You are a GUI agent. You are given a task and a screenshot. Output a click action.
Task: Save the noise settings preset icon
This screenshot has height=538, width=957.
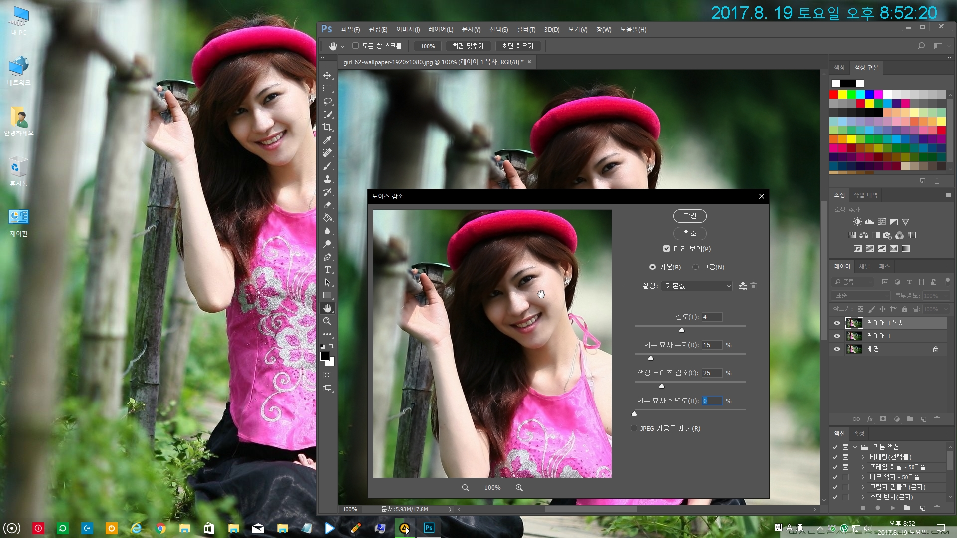(x=743, y=286)
